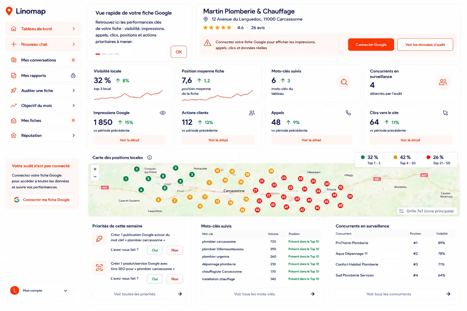
Task: Expand the Auditer une fiche menu chevron
Action: tap(74, 91)
